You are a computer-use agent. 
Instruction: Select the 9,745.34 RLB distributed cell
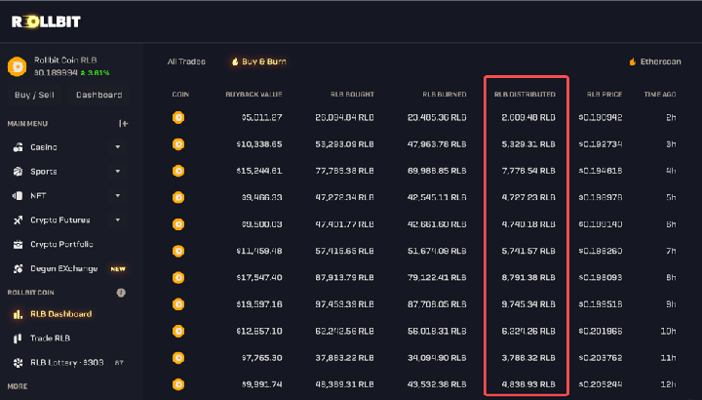pos(528,304)
